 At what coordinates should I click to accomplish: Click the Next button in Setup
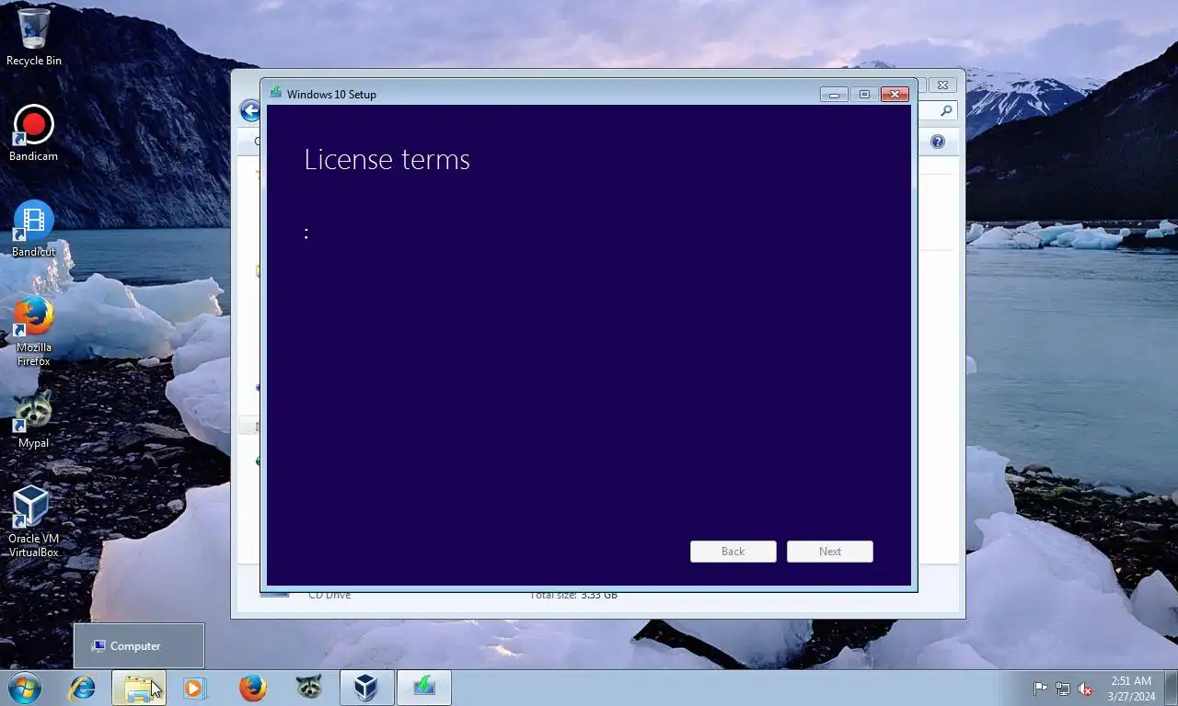pyautogui.click(x=830, y=552)
